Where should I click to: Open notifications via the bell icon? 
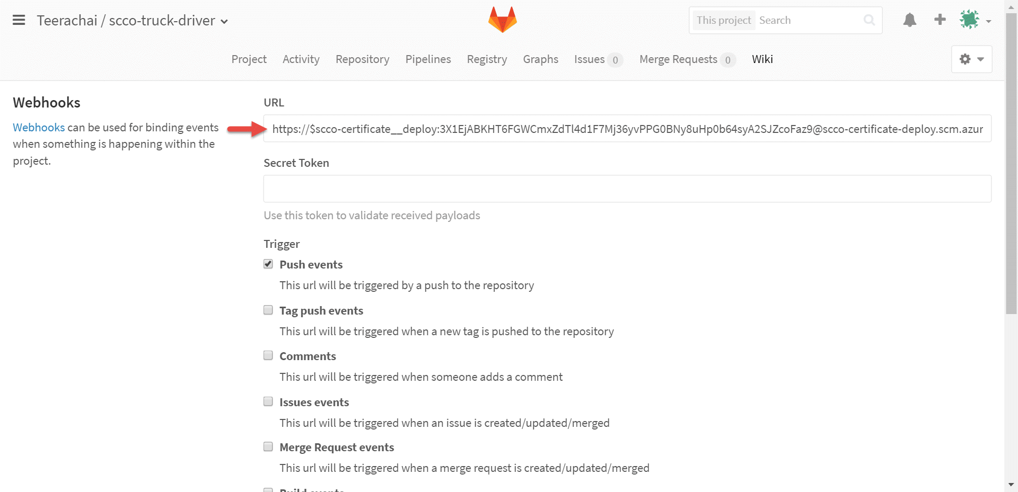(x=909, y=20)
